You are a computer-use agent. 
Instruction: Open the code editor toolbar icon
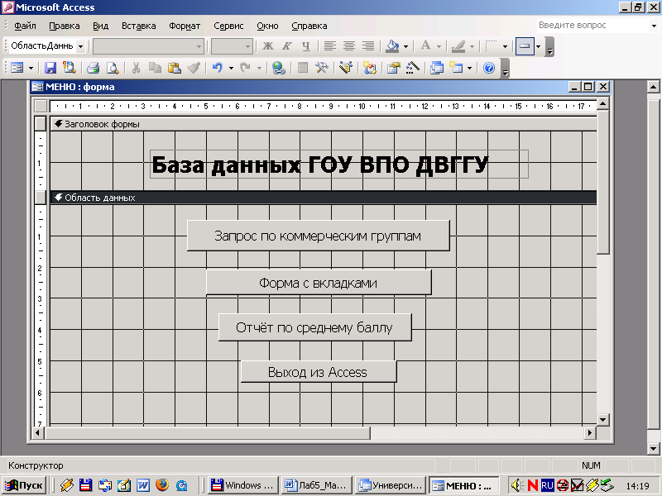(369, 68)
